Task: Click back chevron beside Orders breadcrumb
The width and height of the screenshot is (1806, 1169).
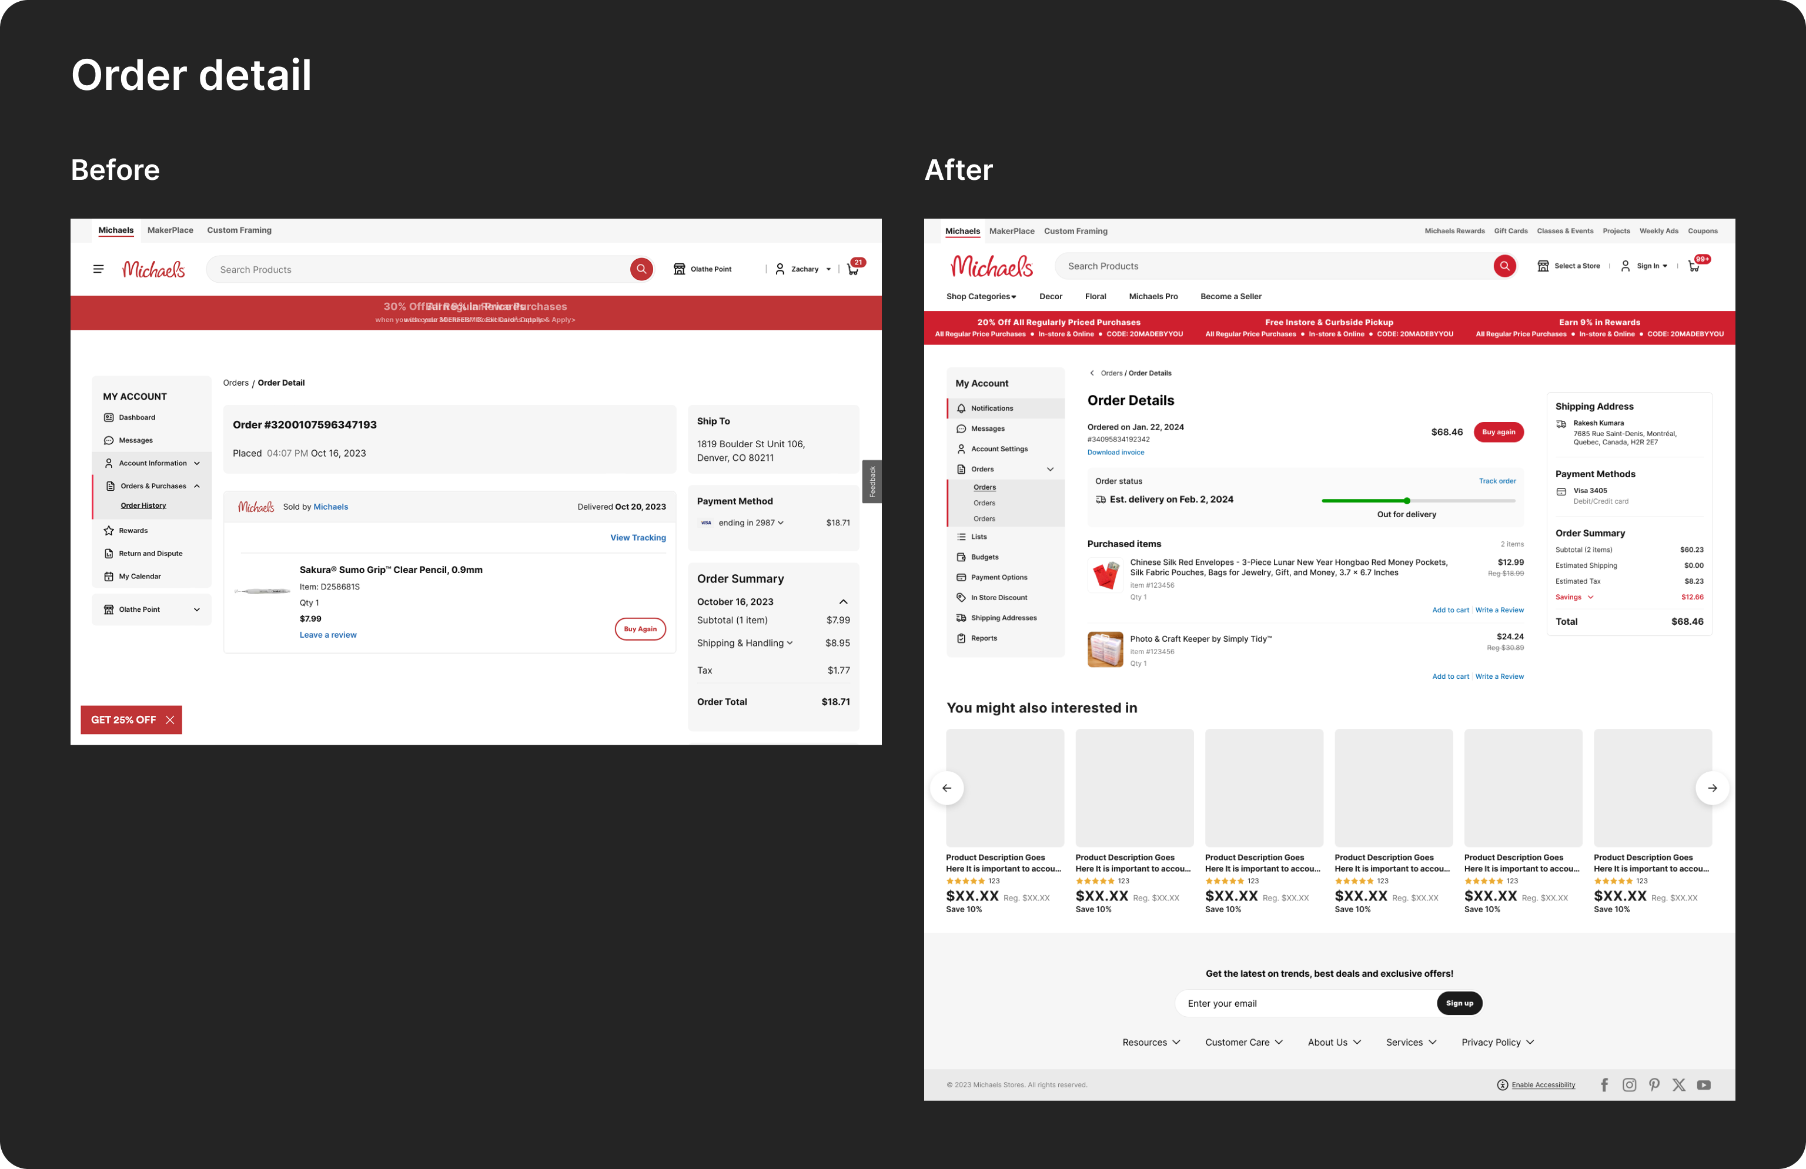Action: pyautogui.click(x=1092, y=373)
